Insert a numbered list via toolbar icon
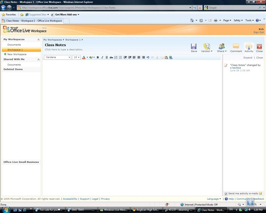Screen dimensions: 266x213 [116, 57]
